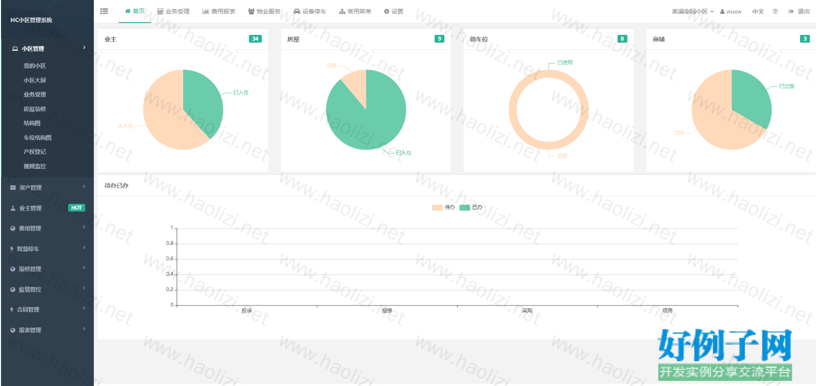Open the 中文 language selector
Viewport: 820px width, 386px height.
[758, 11]
